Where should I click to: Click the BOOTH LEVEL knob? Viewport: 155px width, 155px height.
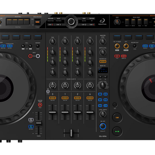click(x=103, y=52)
